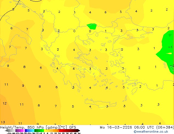Image resolution: width=174 pixels, height=134 pixels.
Task: Click the forecast date "Mo 16-03-2026"
Action: coord(116,127)
